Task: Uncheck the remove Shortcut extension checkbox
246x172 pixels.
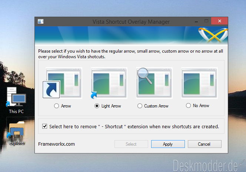Action: (44, 126)
